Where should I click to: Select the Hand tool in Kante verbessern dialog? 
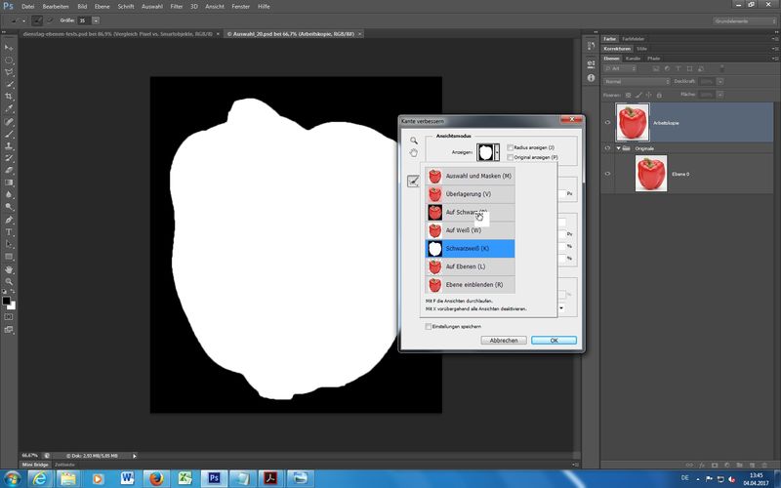[414, 153]
